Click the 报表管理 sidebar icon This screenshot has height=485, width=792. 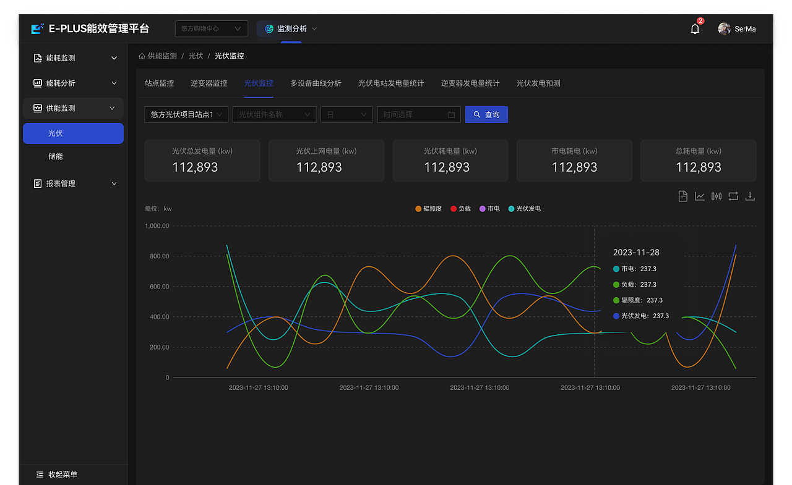pyautogui.click(x=38, y=183)
